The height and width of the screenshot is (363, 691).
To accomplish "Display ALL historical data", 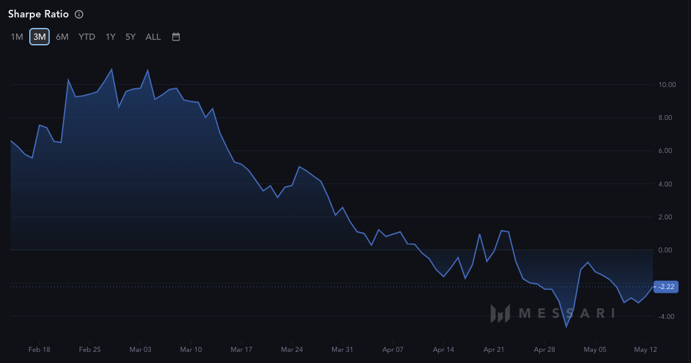I will 153,37.
